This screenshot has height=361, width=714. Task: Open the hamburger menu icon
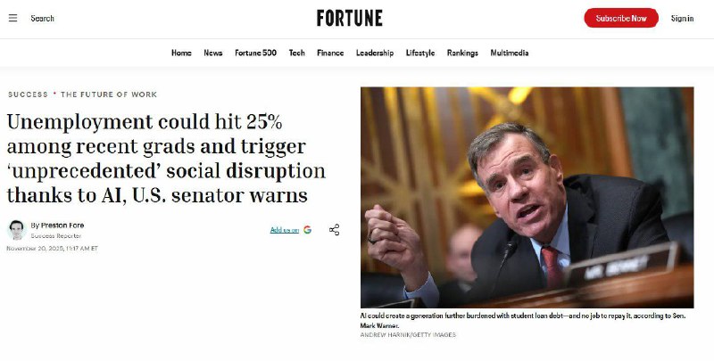coord(12,18)
